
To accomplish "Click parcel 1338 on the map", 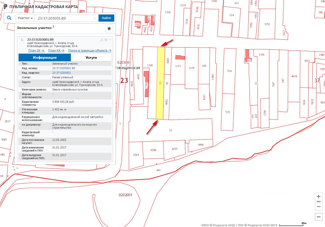I will click(187, 22).
